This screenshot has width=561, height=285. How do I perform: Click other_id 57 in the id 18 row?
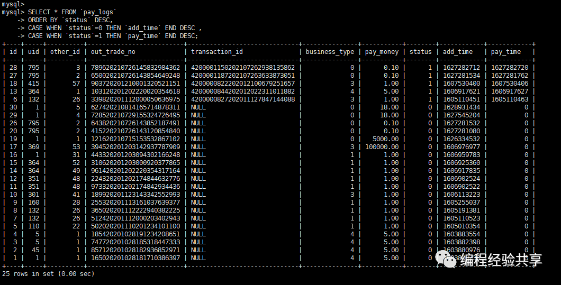coord(76,84)
